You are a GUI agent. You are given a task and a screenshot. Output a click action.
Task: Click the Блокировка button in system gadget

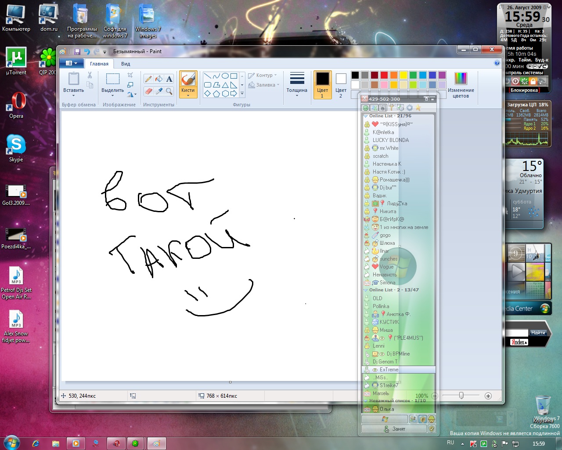click(524, 90)
